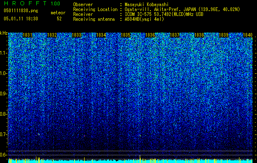257x163 pixels.
Task: Click the meteor count value 52
Action: tap(59, 19)
